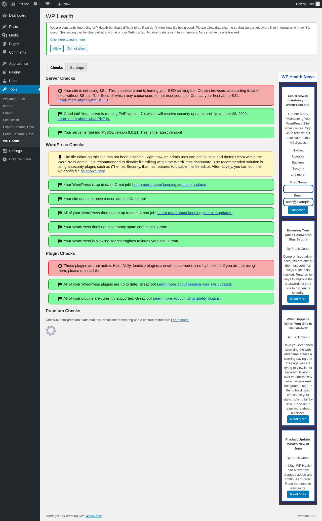Click the Settings sliders icon in sidebar
Screen dimensions: 322x521
coord(5,151)
